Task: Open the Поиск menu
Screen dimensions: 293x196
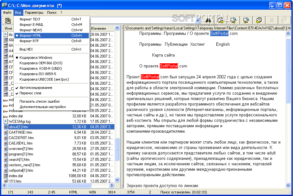Action: pos(52,12)
